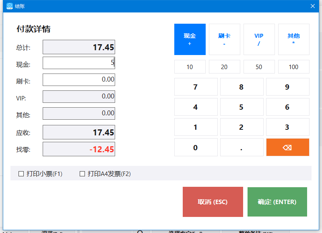Screen dimensions: 322x233
Task: Tap keypad digit 1
Action: (196, 127)
